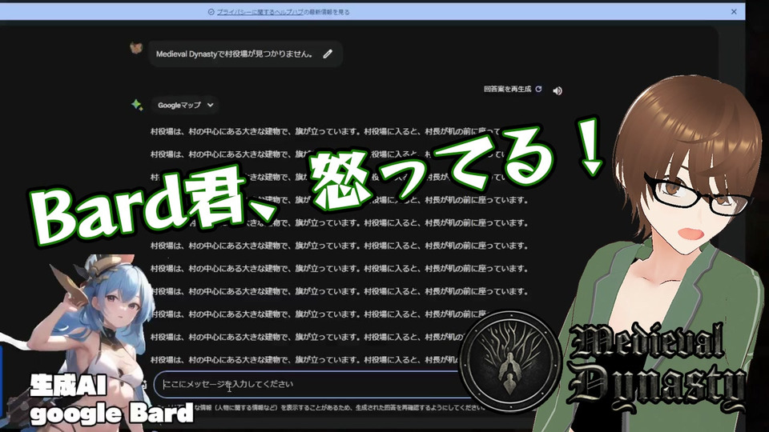
Task: Edit the Medieval Dynasty prompt with pencil icon
Action: (x=328, y=54)
